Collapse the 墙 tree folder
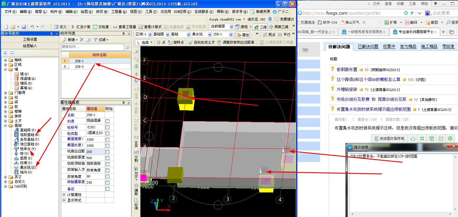458x217 pixels. (x=5, y=69)
